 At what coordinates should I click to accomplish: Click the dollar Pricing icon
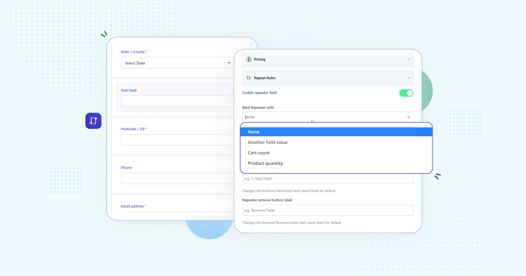(248, 60)
